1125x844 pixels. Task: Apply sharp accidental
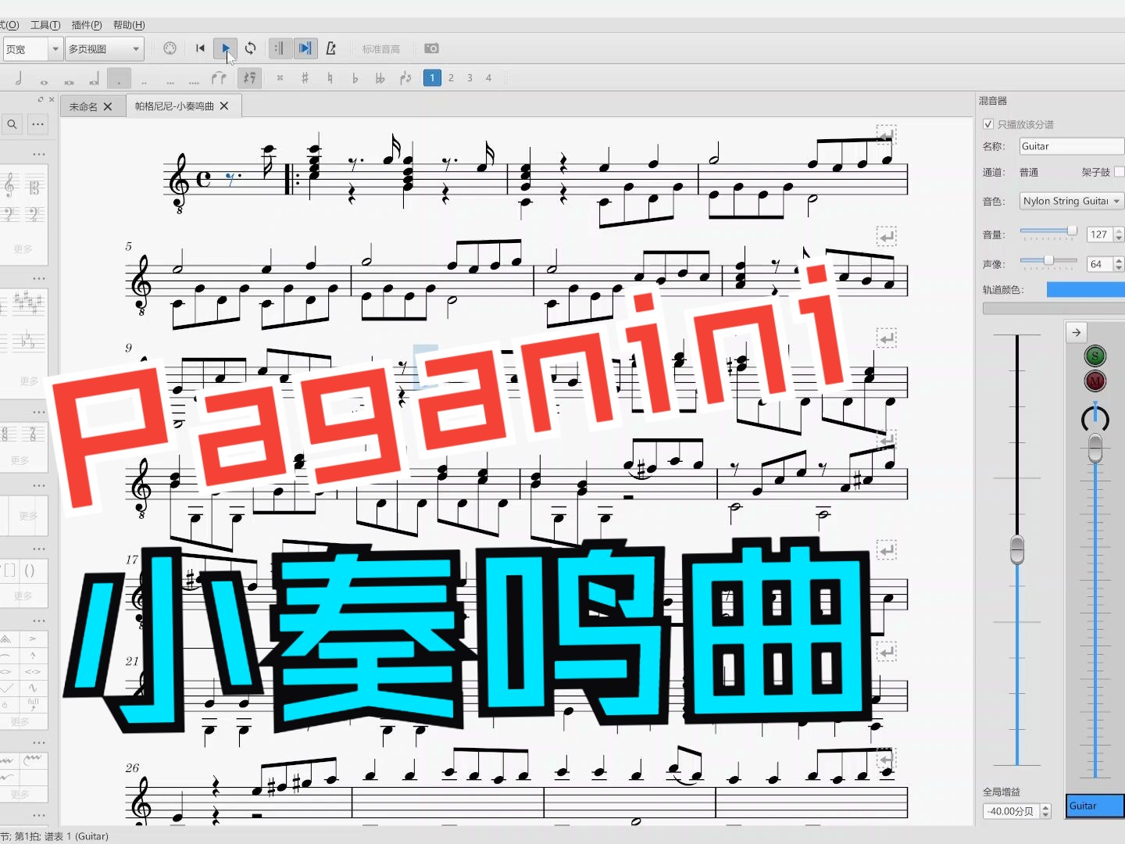point(305,78)
